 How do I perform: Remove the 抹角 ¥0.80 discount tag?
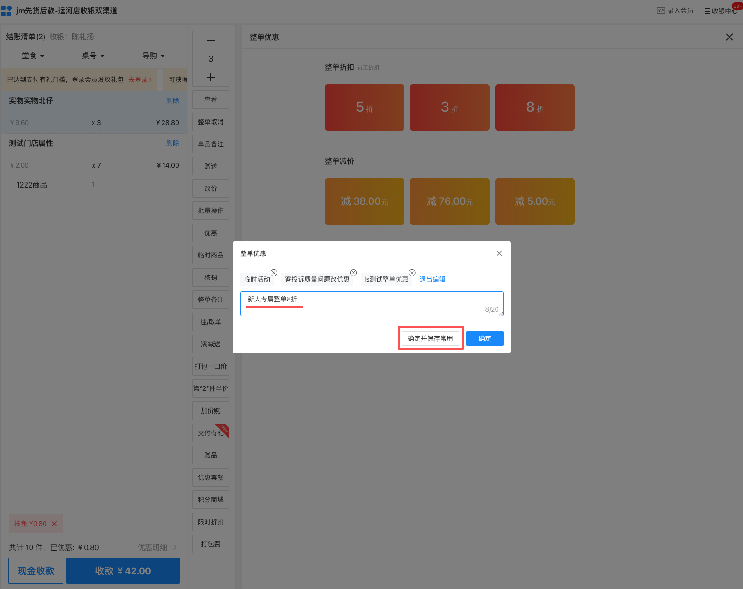click(x=54, y=524)
